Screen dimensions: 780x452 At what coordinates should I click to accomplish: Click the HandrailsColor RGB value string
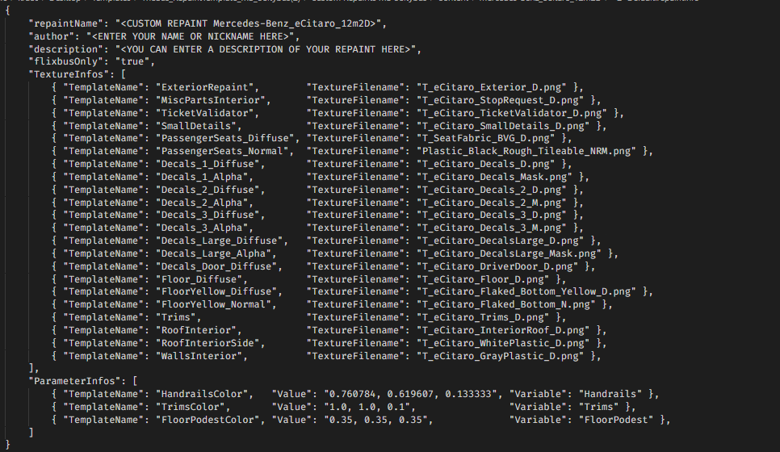pos(412,393)
